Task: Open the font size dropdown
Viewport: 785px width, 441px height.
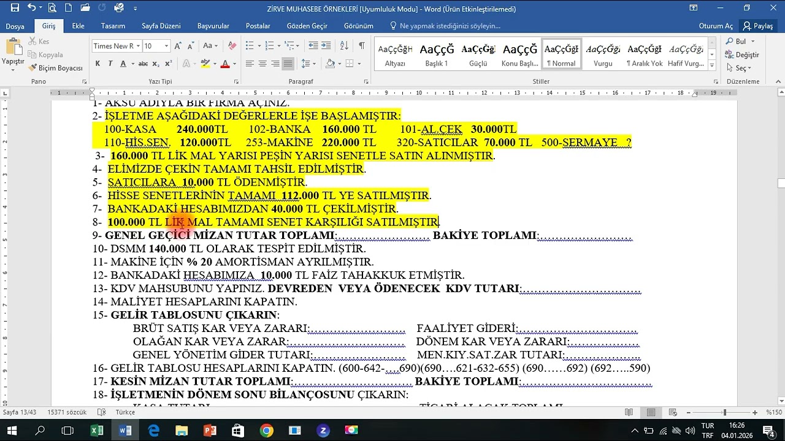Action: click(166, 46)
